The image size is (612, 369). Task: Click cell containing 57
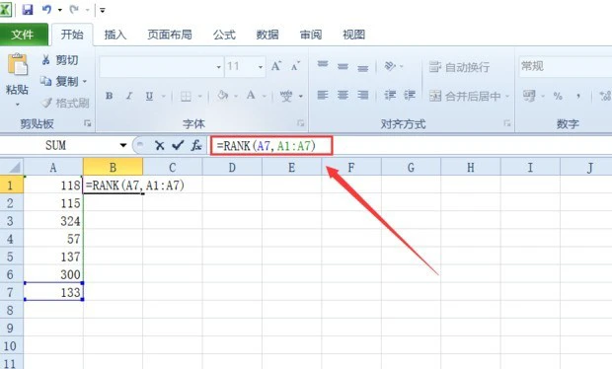(53, 239)
